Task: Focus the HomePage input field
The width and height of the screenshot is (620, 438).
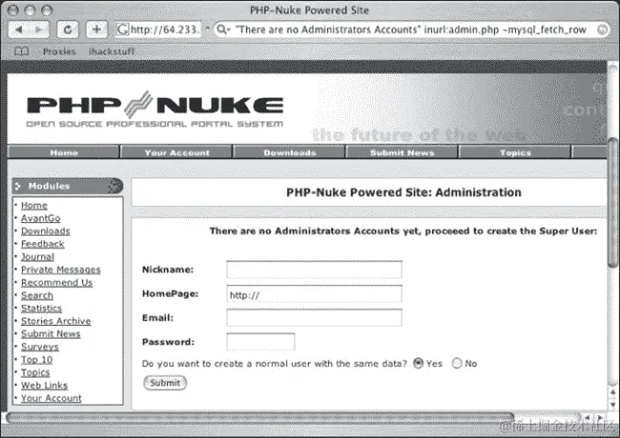Action: tap(315, 294)
